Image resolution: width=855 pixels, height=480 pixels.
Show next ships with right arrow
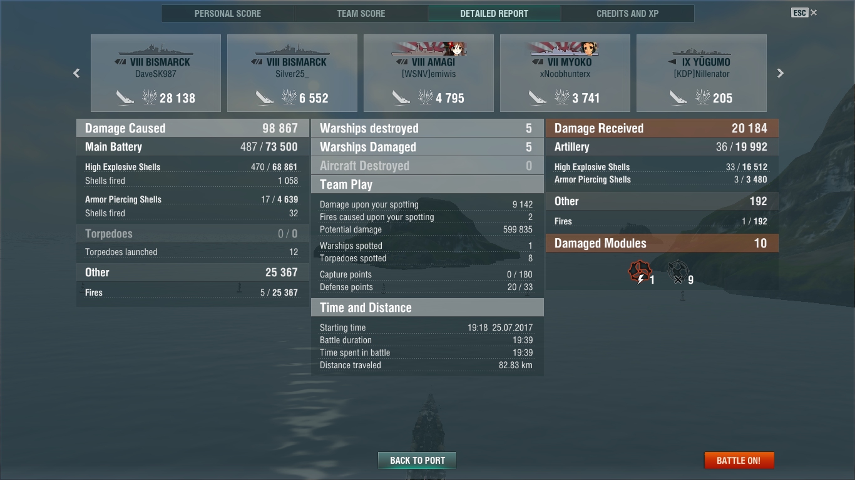coord(780,73)
